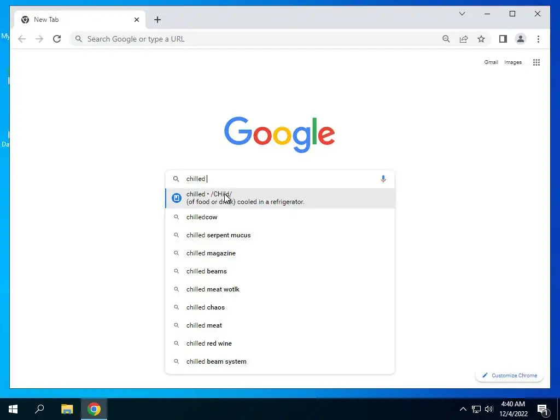The height and width of the screenshot is (420, 560).
Task: Click the Google logo
Action: tap(279, 135)
